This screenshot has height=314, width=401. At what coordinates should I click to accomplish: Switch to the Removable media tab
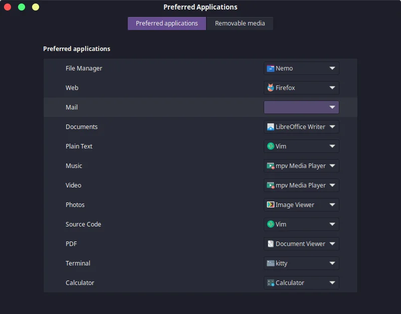click(240, 23)
